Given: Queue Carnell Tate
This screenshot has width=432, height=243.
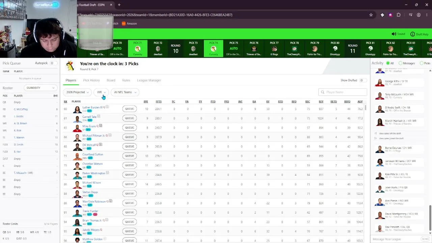Looking at the screenshot, I should [x=130, y=118].
